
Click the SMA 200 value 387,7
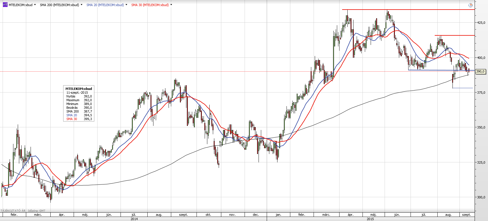(x=88, y=111)
